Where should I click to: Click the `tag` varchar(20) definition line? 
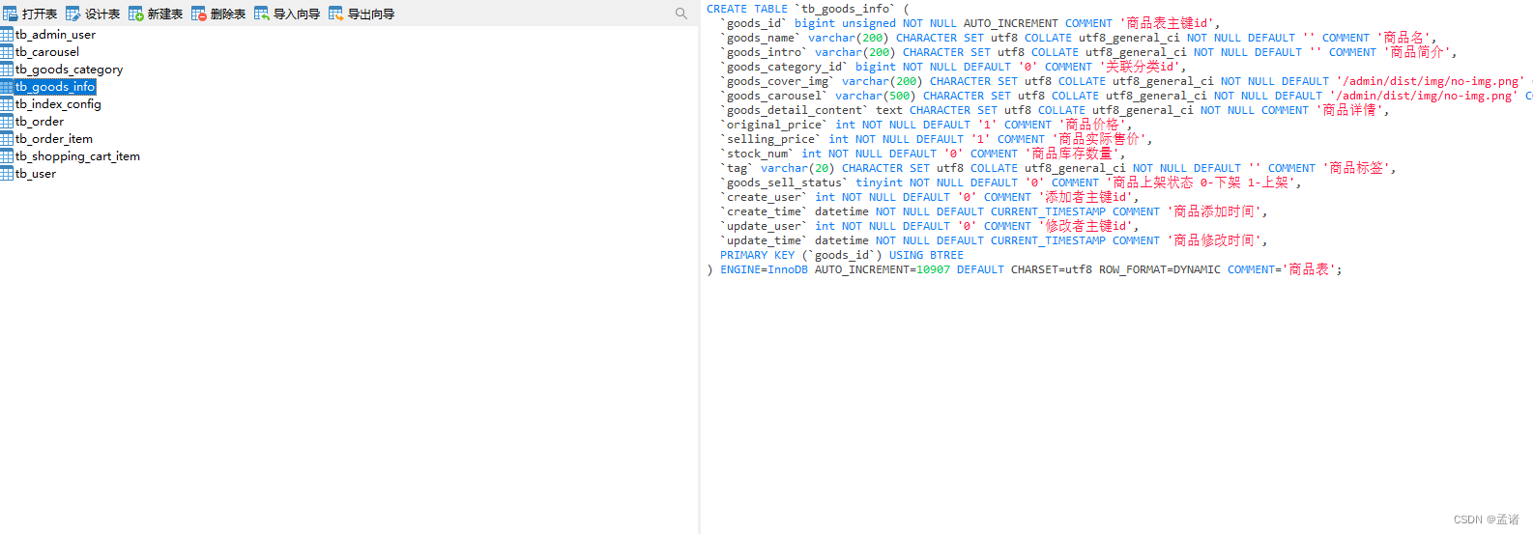(1058, 168)
